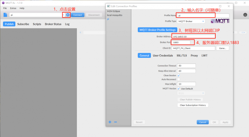Click the blue Connect button
Screen dimensions: 249x137
point(78,15)
